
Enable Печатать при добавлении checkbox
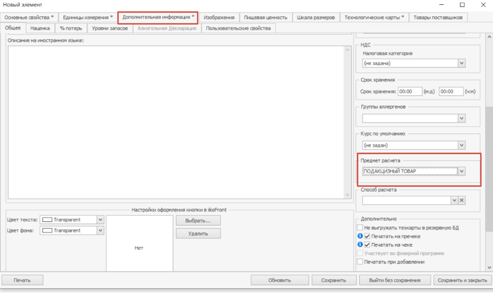click(360, 261)
